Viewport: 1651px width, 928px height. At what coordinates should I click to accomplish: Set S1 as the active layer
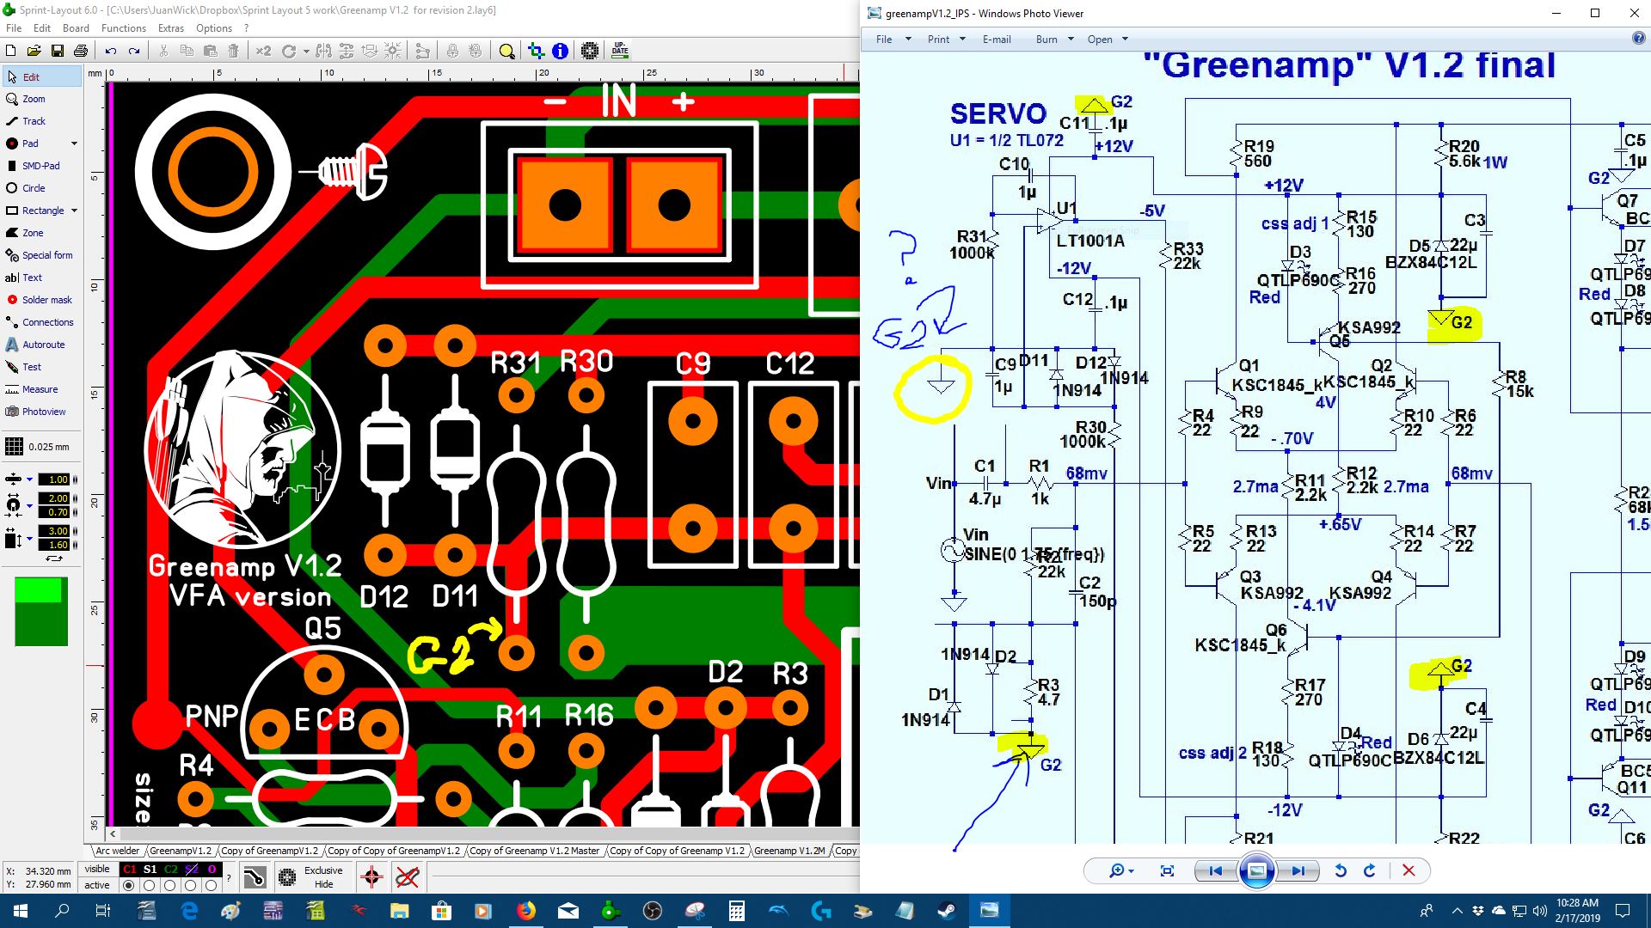150,885
